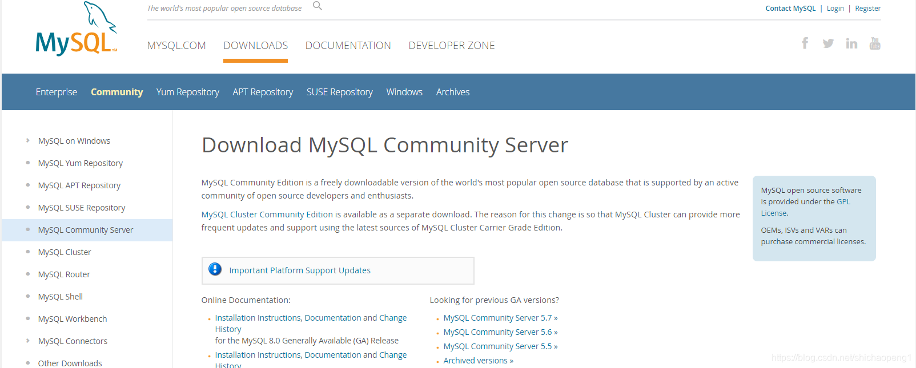Open SUSE Repository in the blue bar
The width and height of the screenshot is (916, 368).
[340, 92]
